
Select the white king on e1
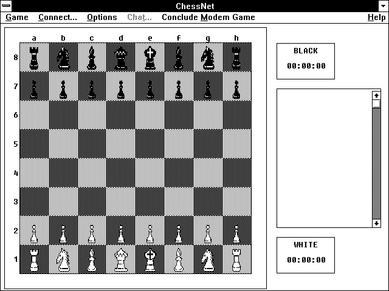pyautogui.click(x=150, y=259)
